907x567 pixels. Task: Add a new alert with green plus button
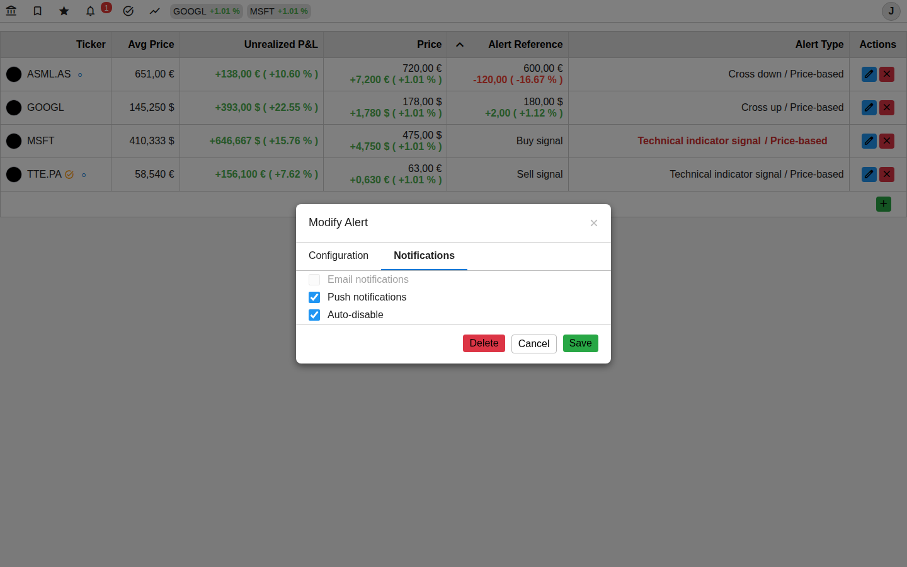click(x=884, y=204)
